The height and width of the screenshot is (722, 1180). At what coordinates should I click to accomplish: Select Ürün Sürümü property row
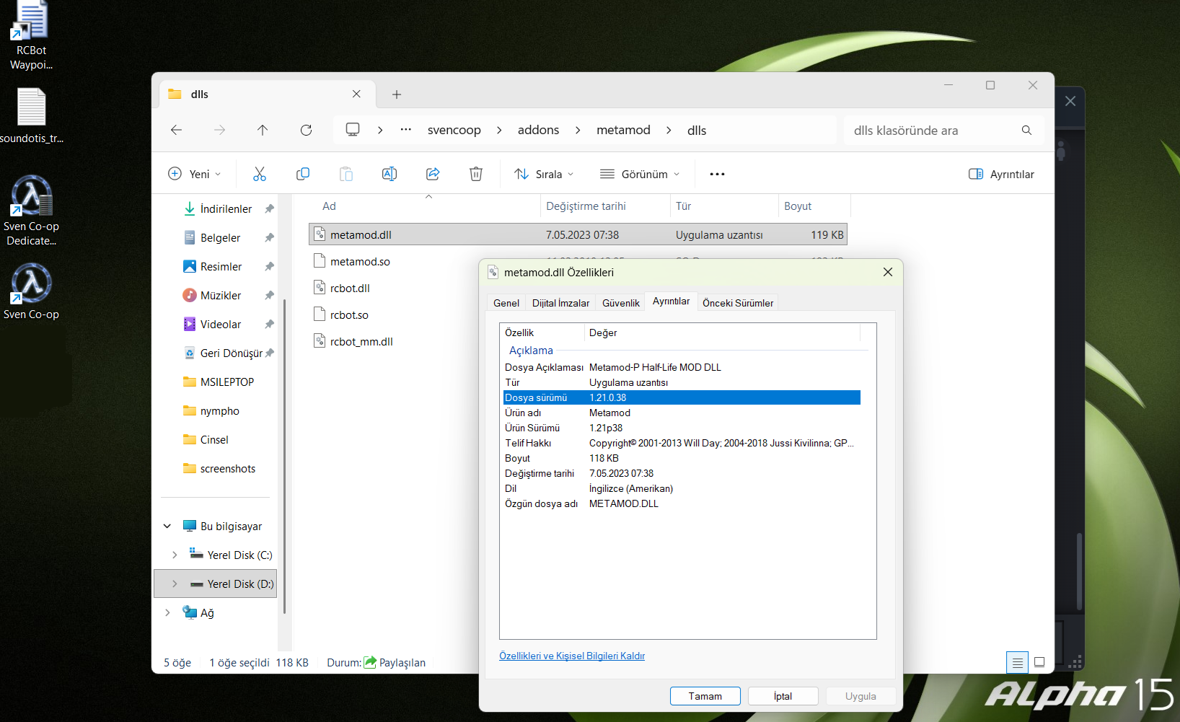(x=682, y=428)
